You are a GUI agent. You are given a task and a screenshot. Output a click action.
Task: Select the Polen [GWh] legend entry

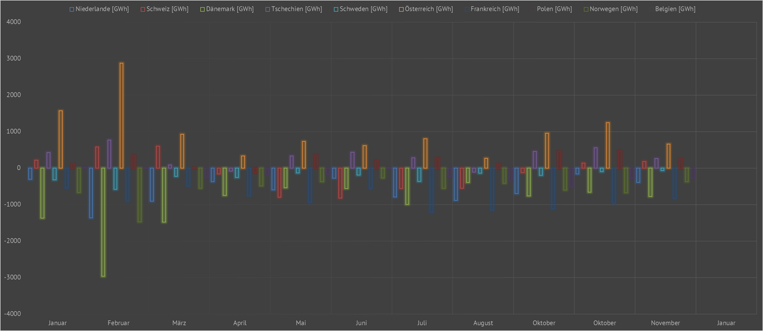554,9
